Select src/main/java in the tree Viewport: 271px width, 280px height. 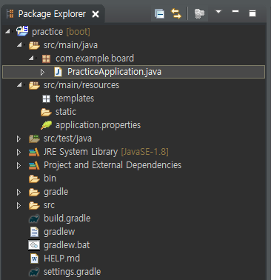pyautogui.click(x=70, y=45)
